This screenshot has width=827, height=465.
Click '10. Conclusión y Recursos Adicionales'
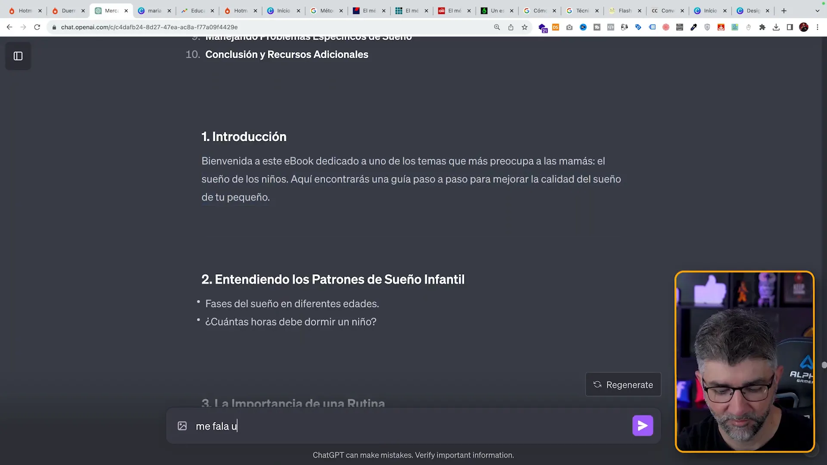coord(277,55)
